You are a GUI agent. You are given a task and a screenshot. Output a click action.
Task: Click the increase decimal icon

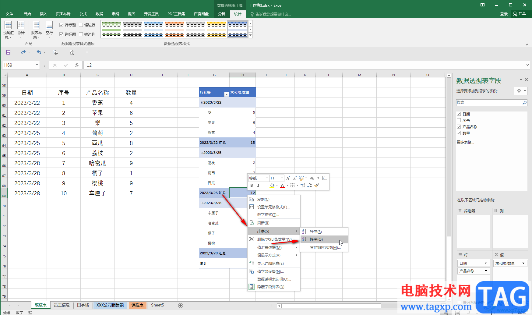[x=303, y=186]
